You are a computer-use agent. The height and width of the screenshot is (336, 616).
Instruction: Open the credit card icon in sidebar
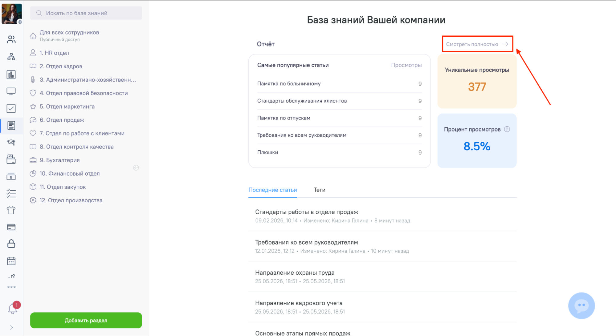(11, 227)
